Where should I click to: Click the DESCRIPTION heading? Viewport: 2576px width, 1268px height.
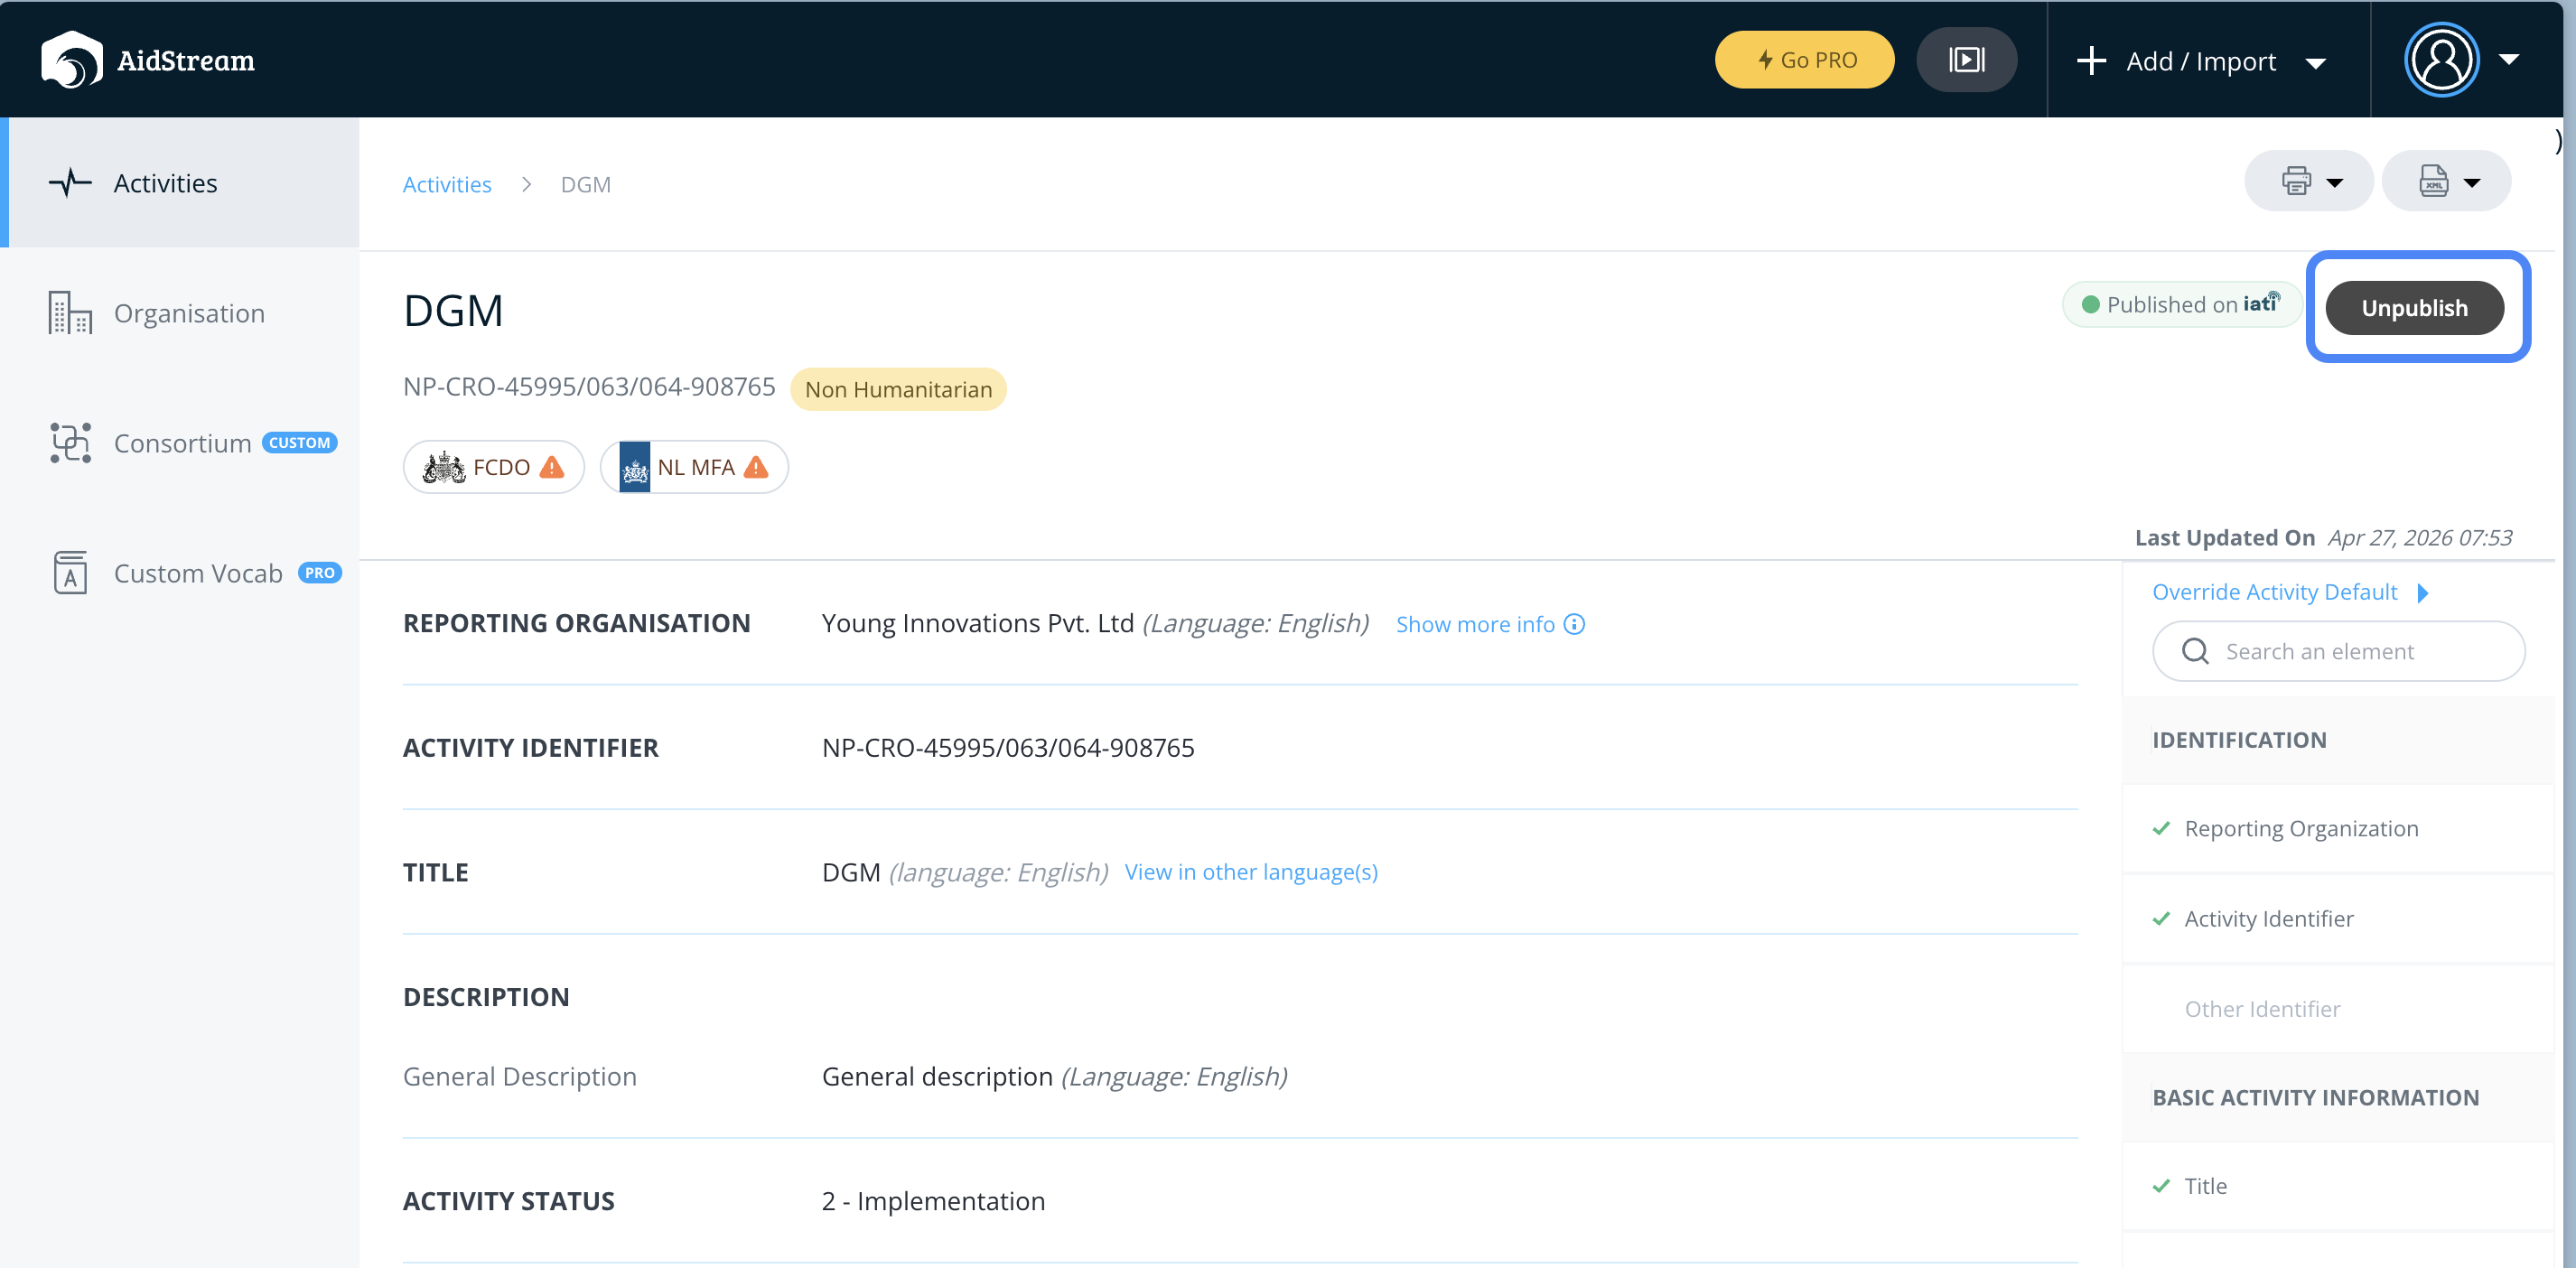click(486, 997)
